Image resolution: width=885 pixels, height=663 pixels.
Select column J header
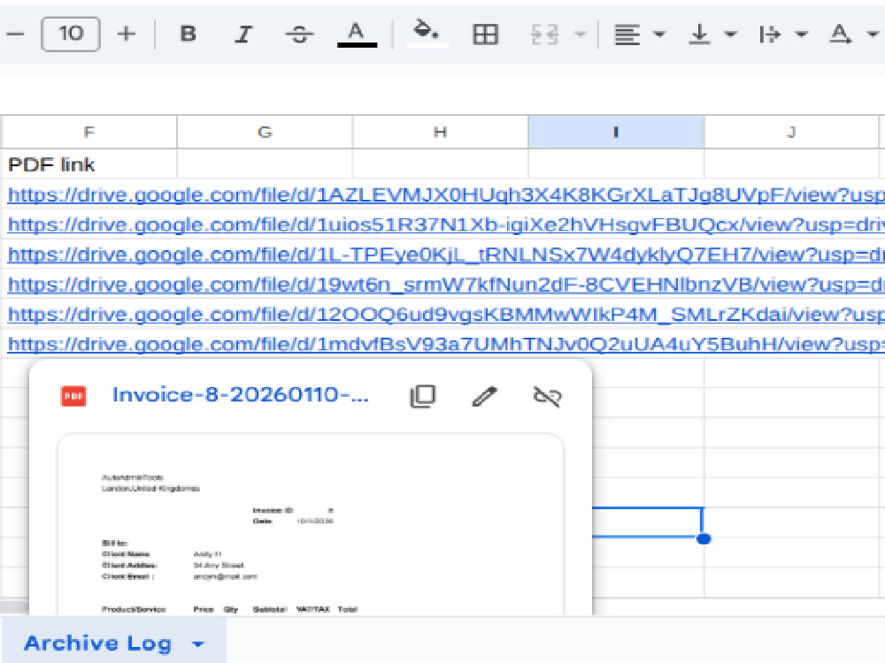791,132
